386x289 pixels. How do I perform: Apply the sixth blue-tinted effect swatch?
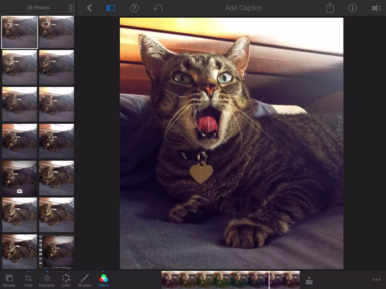tap(256, 280)
